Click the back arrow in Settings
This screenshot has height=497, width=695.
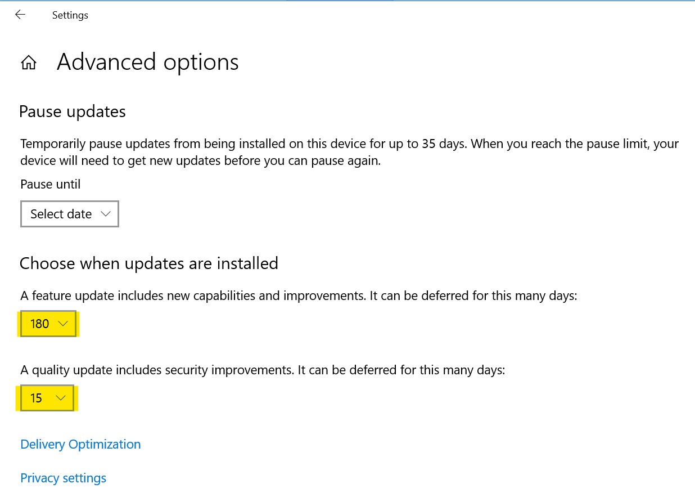pos(20,15)
